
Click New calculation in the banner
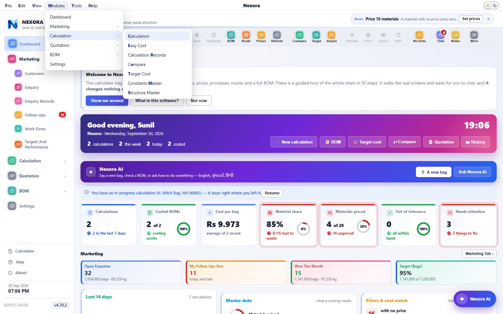[294, 142]
